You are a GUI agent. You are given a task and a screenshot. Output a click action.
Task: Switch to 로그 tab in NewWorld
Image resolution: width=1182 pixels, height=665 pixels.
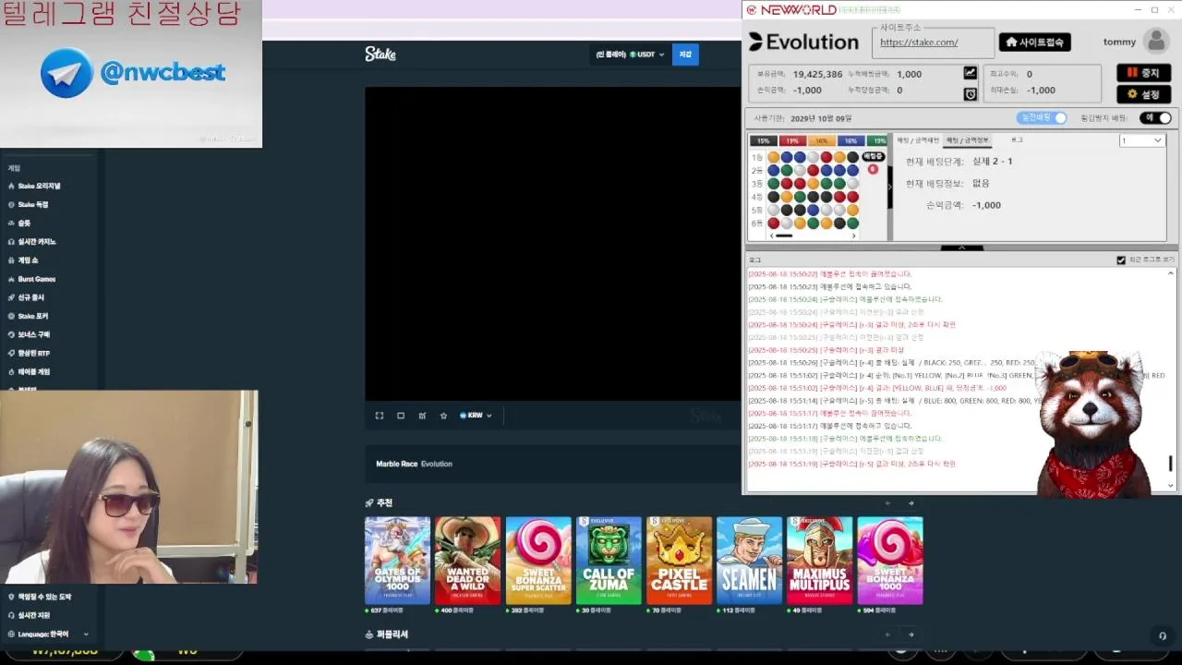pos(1017,140)
